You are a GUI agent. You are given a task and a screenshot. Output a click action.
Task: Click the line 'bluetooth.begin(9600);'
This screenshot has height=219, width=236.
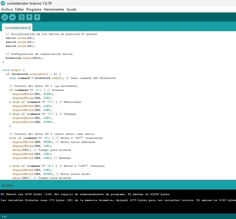(x=24, y=58)
